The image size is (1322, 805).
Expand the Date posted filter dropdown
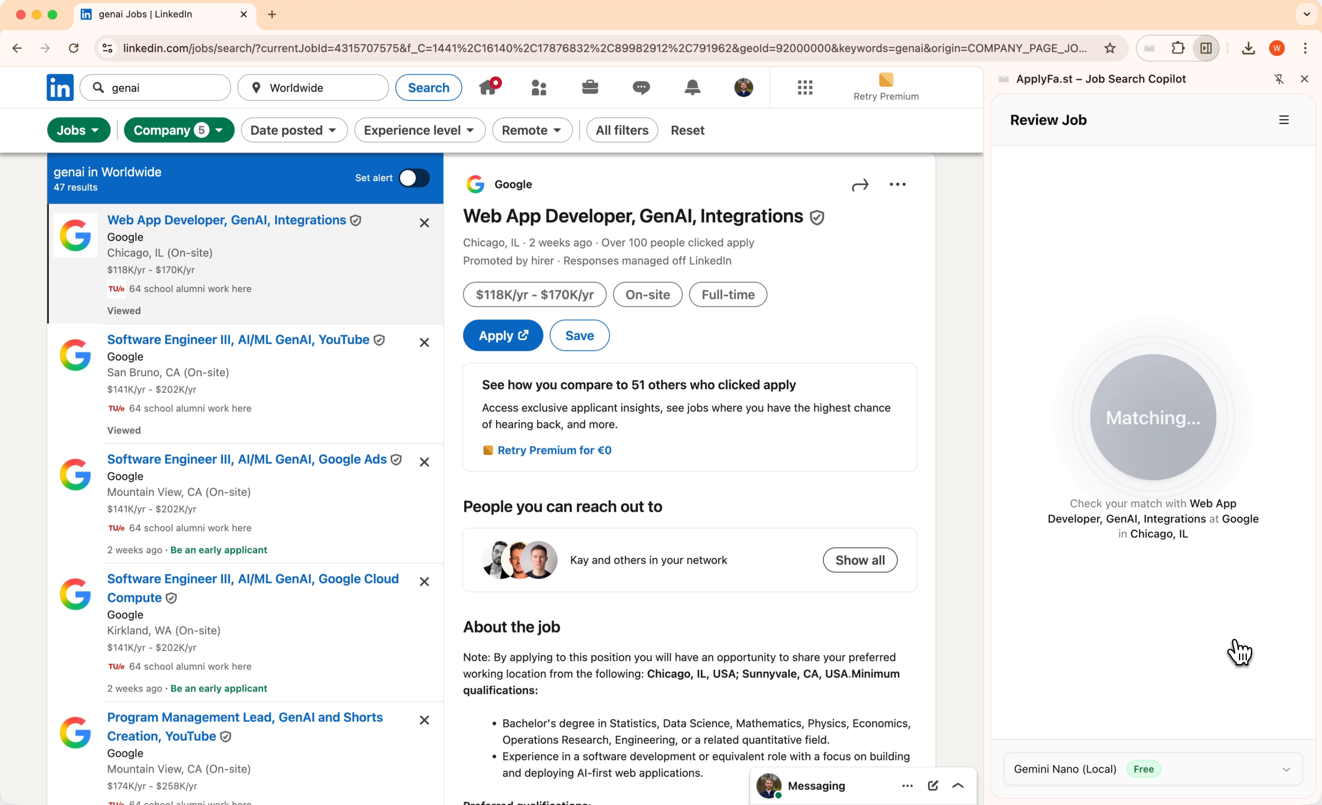click(x=294, y=130)
